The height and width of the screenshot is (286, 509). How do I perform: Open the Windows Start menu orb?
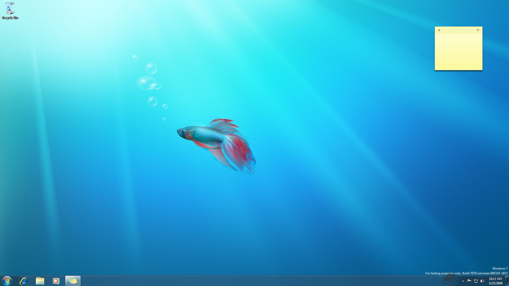click(7, 281)
